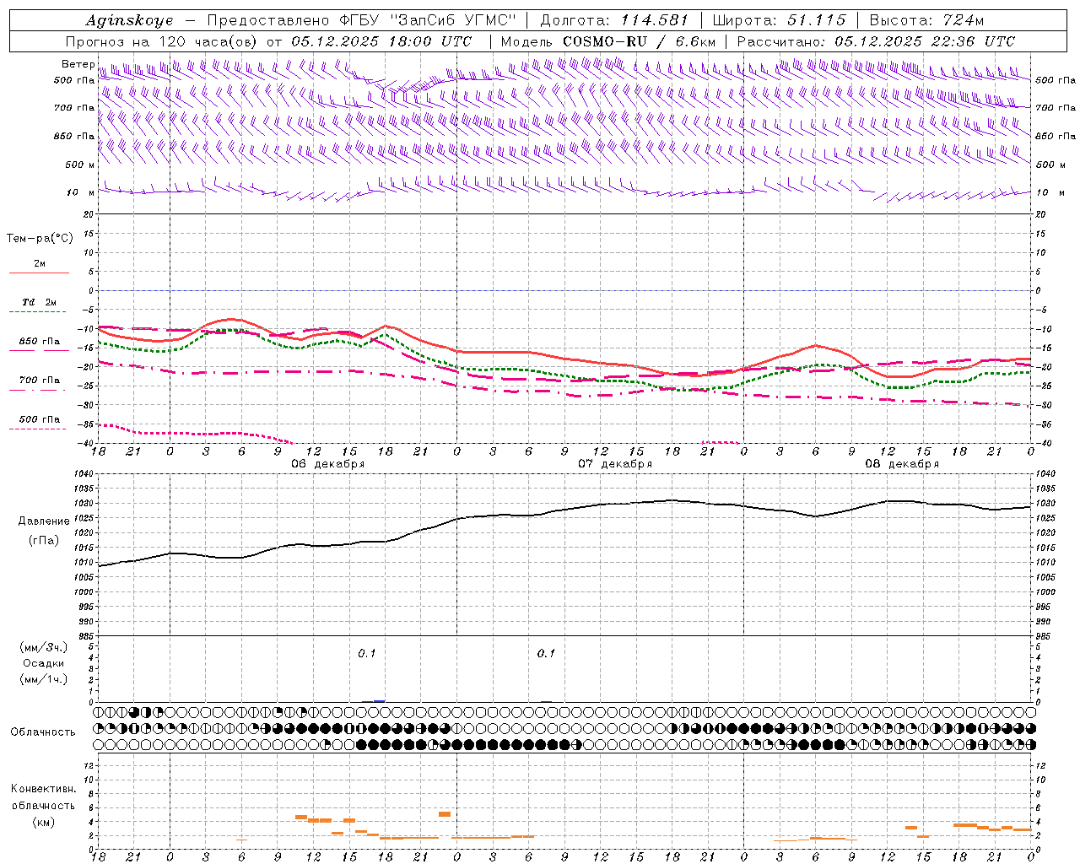Click the blue precipitation bar on 06 декабря
Screen dimensions: 1080x864
[x=379, y=701]
